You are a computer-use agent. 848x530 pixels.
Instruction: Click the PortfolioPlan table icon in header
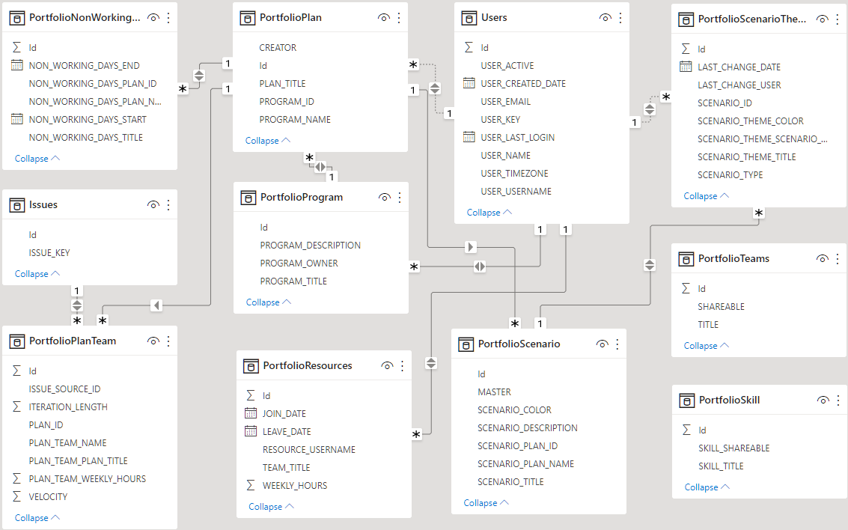coord(248,17)
